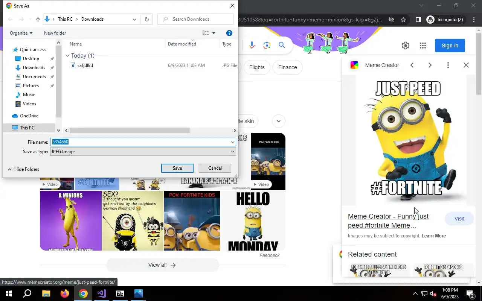482x301 pixels.
Task: Click View all images button
Action: pos(162,265)
